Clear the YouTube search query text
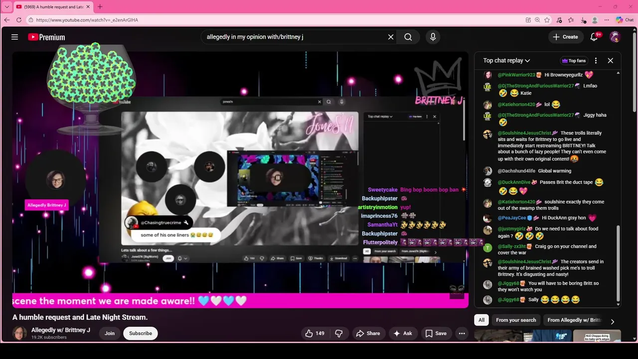The height and width of the screenshot is (359, 638). [x=391, y=37]
